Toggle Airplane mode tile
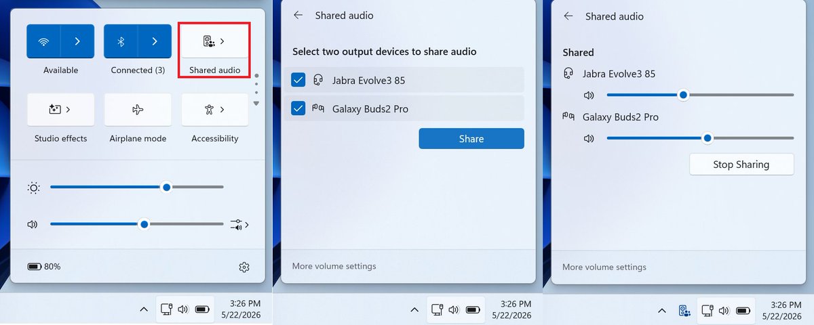Screen dimensions: 814x325 tap(138, 109)
